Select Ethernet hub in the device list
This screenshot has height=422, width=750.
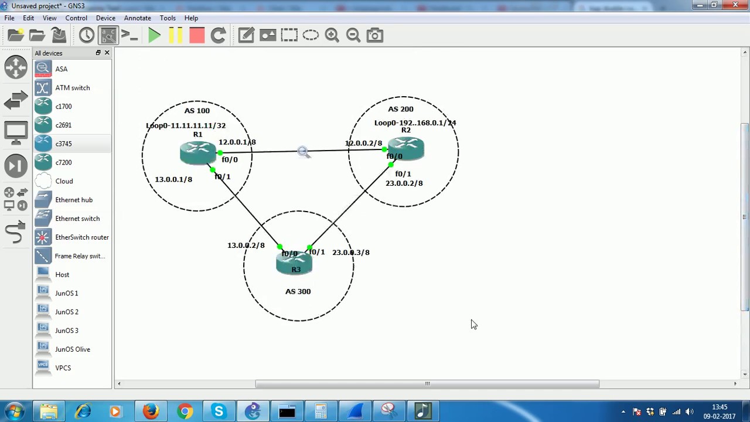72,200
